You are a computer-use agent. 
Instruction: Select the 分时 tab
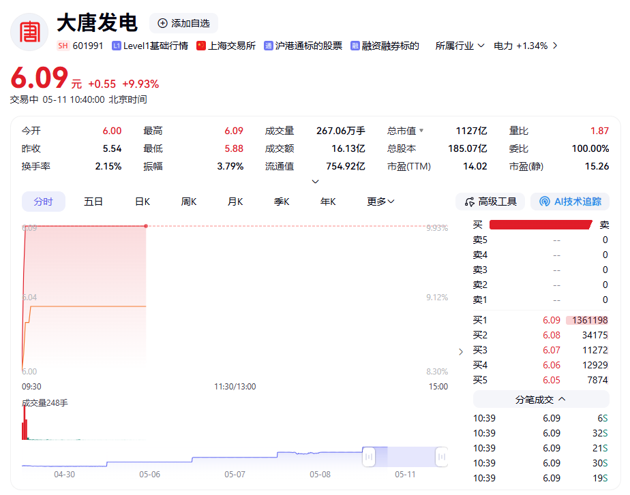pyautogui.click(x=44, y=202)
